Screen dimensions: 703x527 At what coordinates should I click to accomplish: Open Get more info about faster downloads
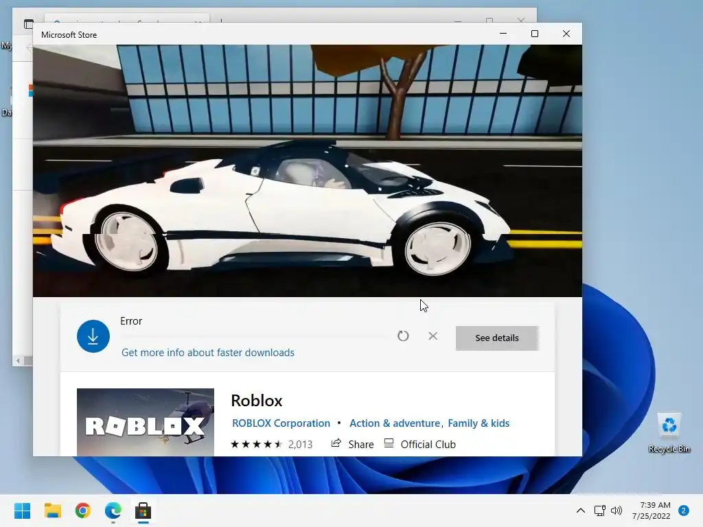coord(208,353)
